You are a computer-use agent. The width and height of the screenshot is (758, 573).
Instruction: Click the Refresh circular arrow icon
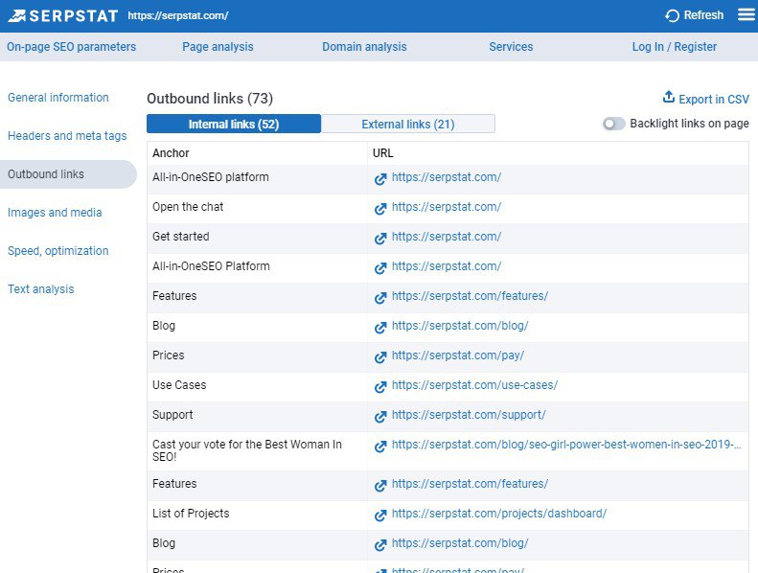(x=672, y=15)
